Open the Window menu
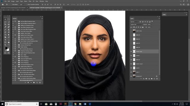Viewport: 190px width, 106px height. (x=42, y=1)
